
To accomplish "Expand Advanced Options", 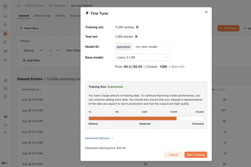I will (x=99, y=138).
